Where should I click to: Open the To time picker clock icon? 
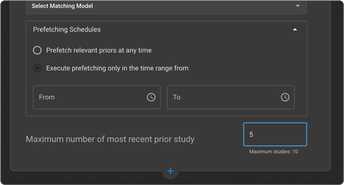click(285, 97)
